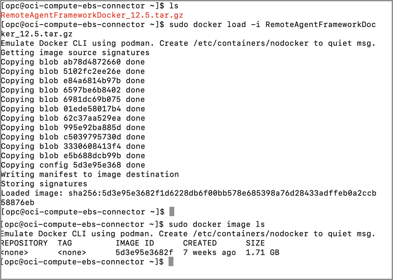Select blob hash e84a6814b97b
This screenshot has width=393, height=280.
(92, 80)
